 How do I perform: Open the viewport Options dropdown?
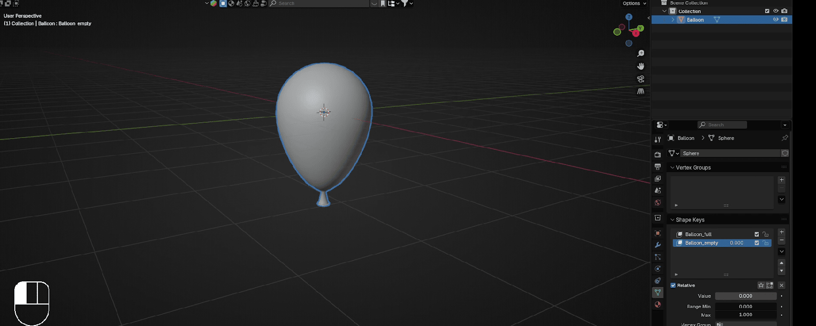pyautogui.click(x=634, y=4)
